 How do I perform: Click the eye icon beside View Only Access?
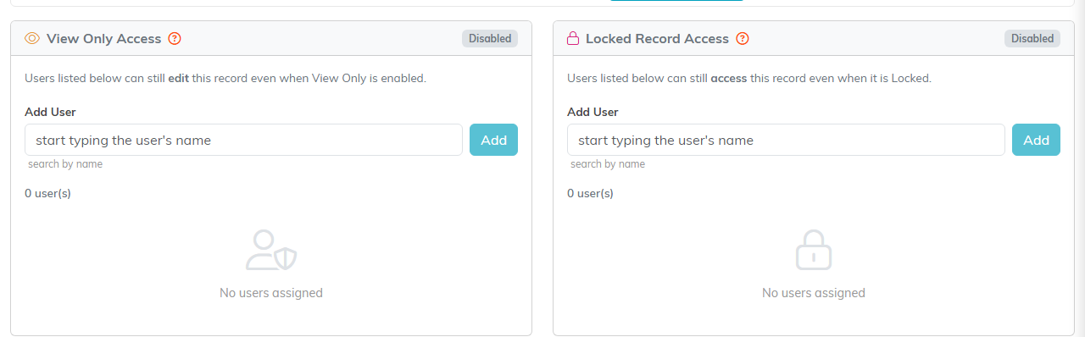[x=32, y=38]
